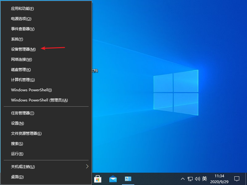Open 磁盘管理
Screen dimensions: 247x185
pyautogui.click(x=22, y=69)
